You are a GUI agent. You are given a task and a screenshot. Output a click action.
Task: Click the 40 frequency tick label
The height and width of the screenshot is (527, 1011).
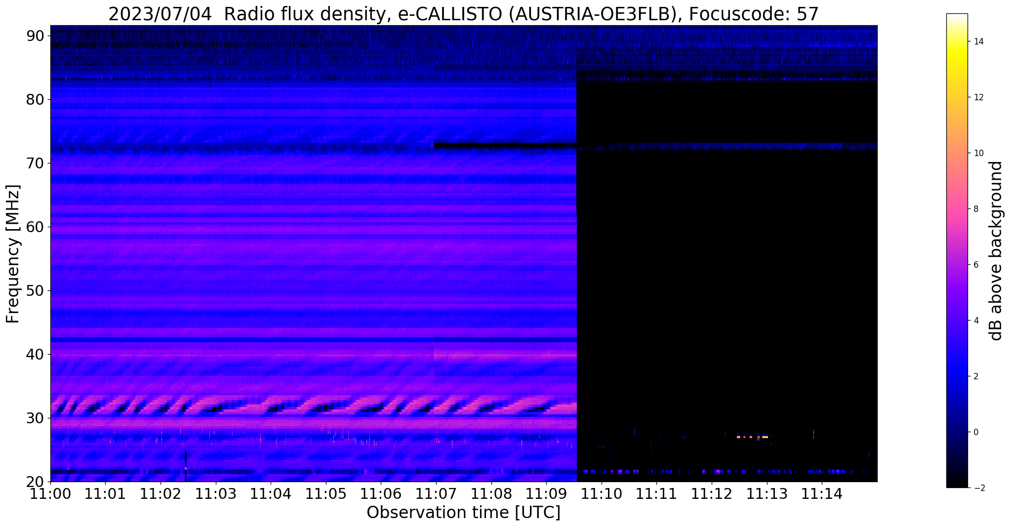pyautogui.click(x=36, y=354)
